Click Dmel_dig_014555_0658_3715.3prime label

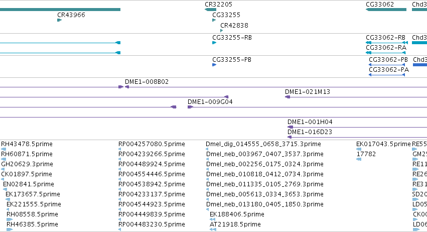(x=263, y=144)
